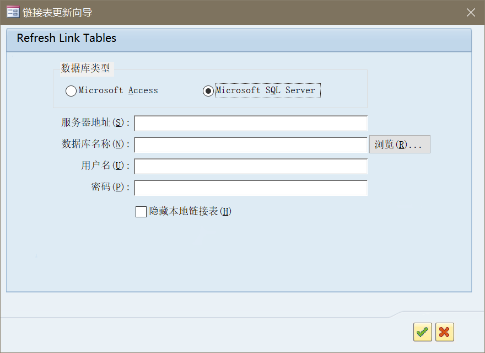Close the 链接表更新向导 window
485x353 pixels.
click(471, 12)
